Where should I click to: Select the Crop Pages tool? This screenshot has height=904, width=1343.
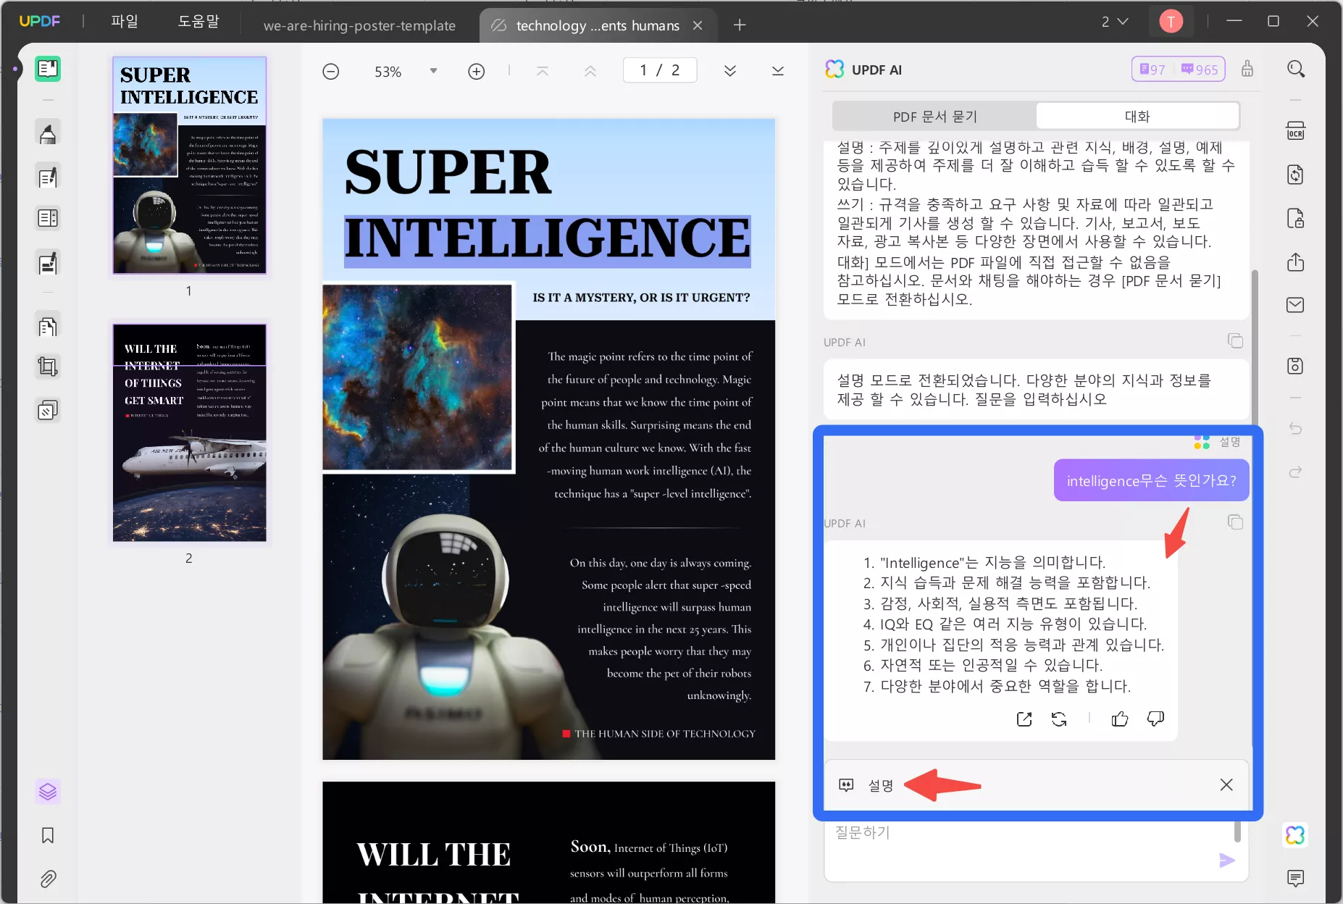coord(48,367)
